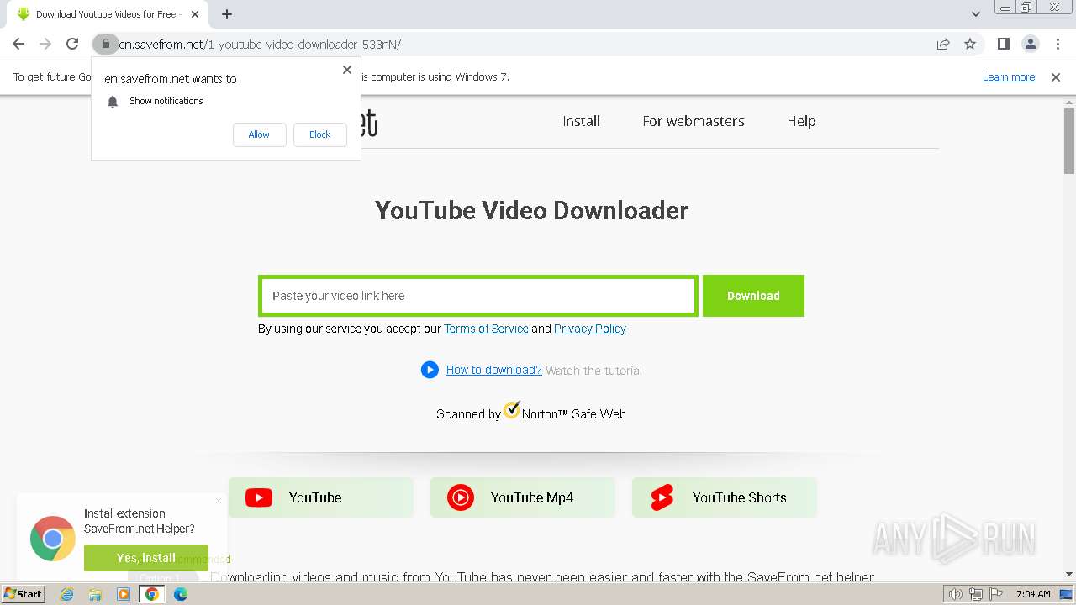Screen dimensions: 1076x605
Task: Select the YouTube Shorts tab
Action: [725, 497]
